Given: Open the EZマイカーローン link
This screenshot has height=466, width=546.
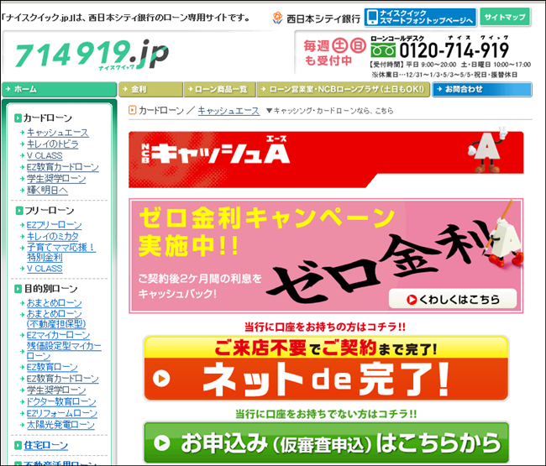Looking at the screenshot, I should pos(58,335).
